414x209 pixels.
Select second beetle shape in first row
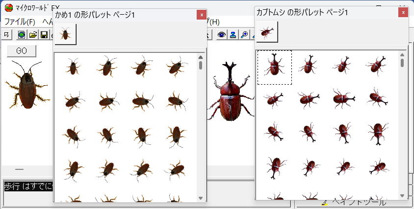(x=308, y=65)
